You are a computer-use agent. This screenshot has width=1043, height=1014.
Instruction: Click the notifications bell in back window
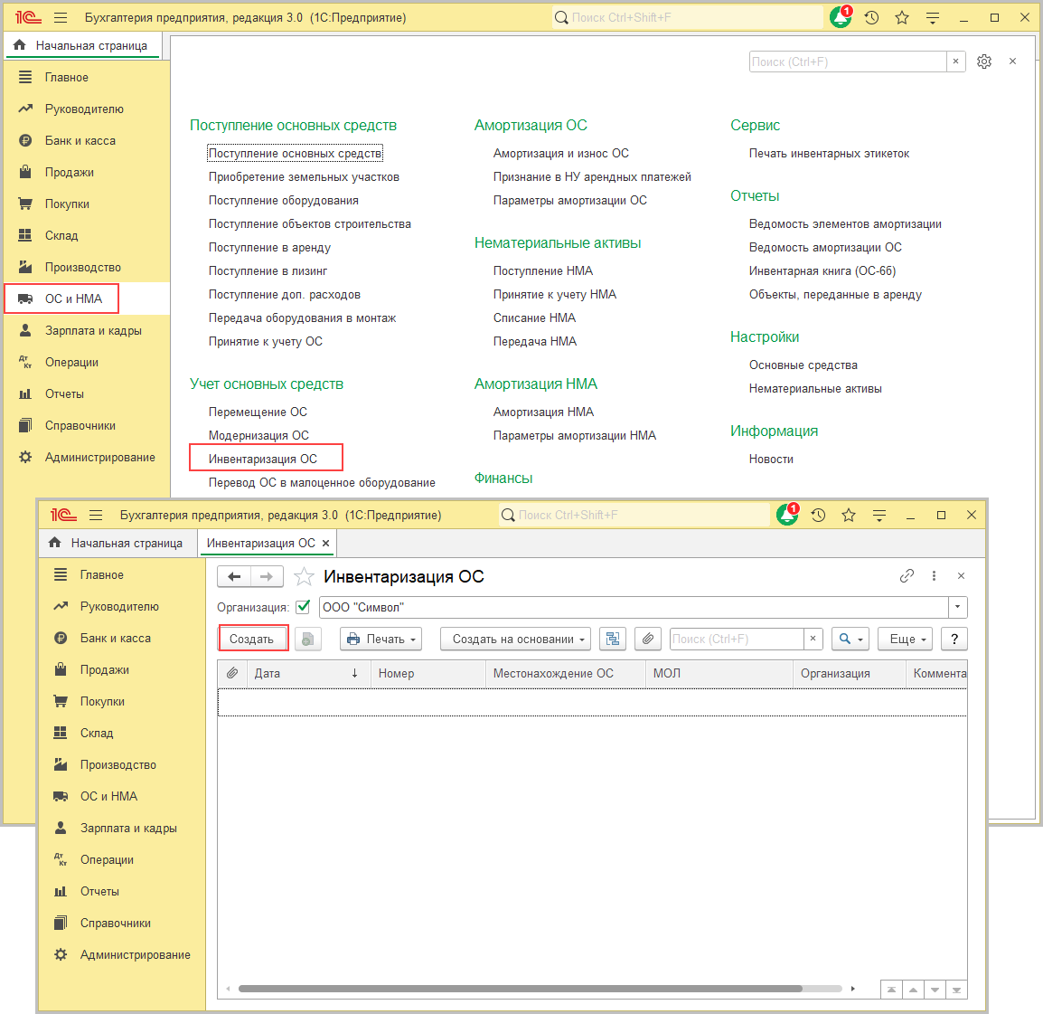click(x=841, y=17)
